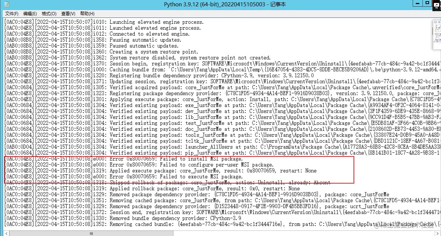
Task: Click the horizontal scrollbar thumb
Action: (91, 232)
